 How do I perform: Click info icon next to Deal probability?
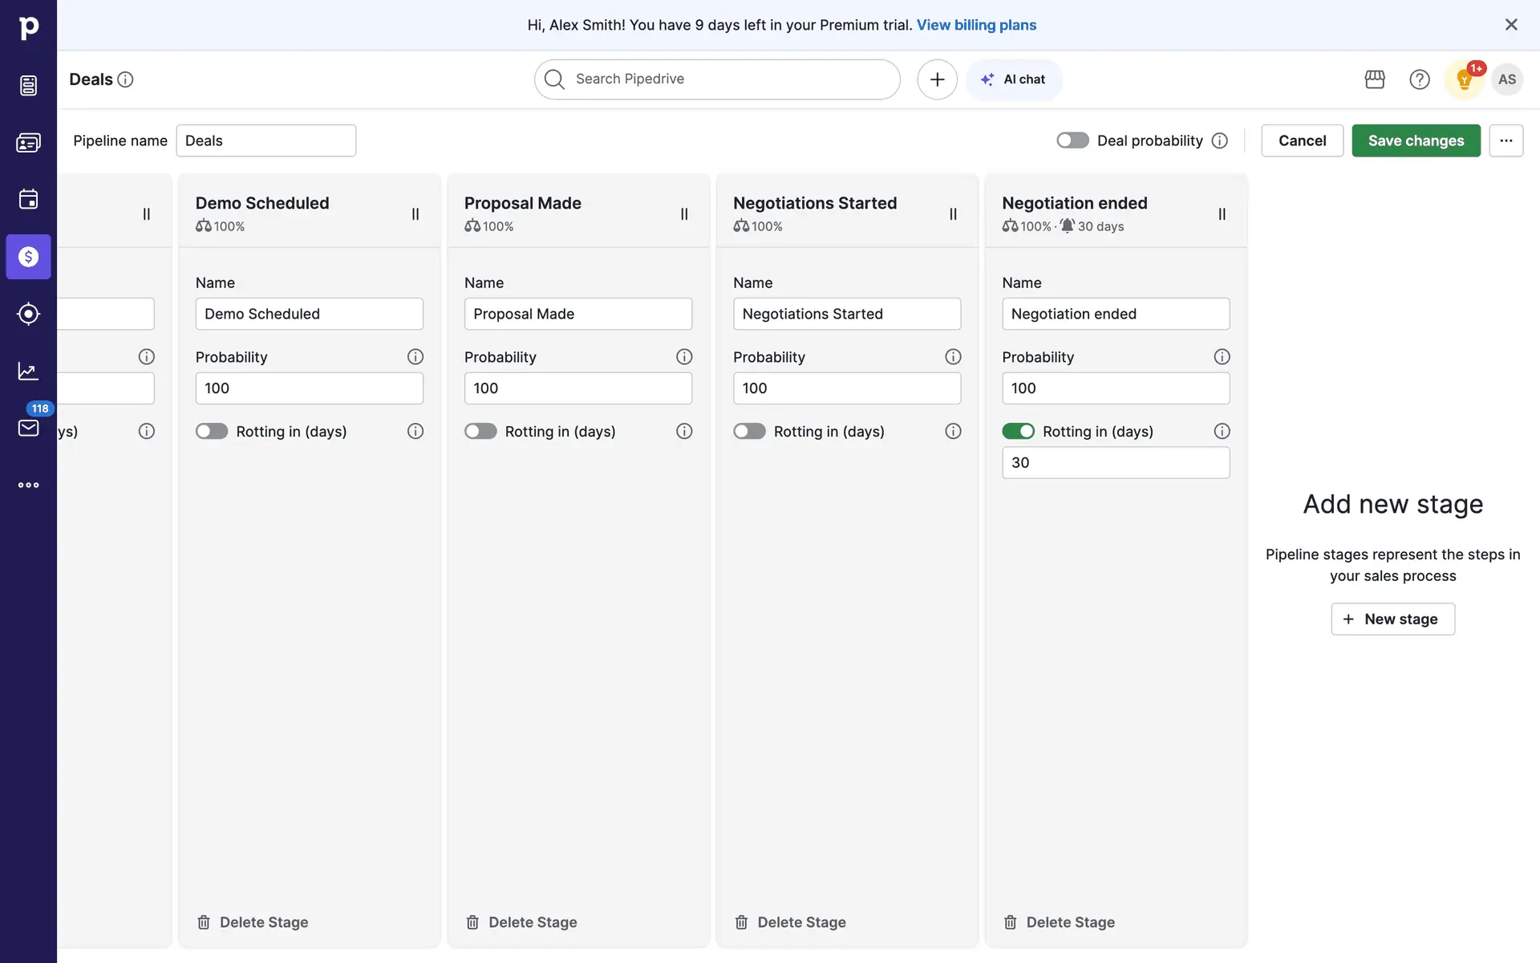click(1219, 140)
